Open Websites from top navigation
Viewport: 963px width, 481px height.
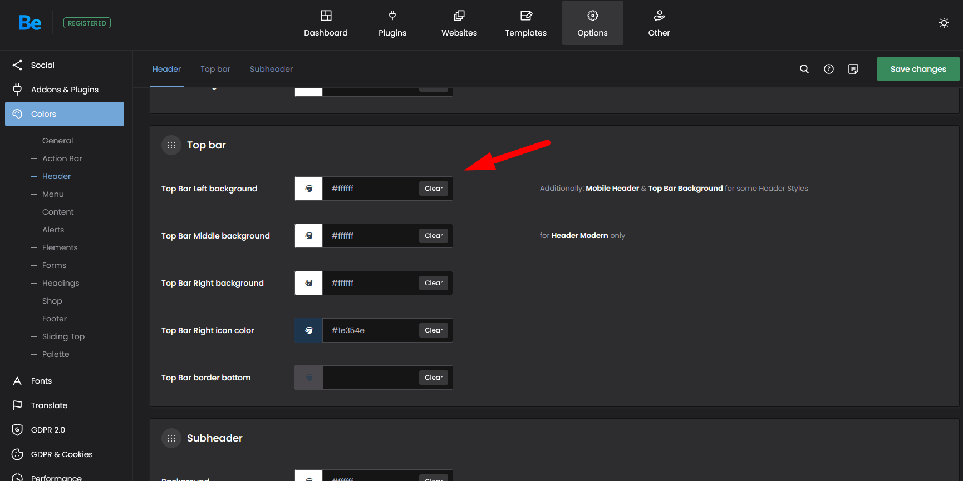[x=459, y=23]
